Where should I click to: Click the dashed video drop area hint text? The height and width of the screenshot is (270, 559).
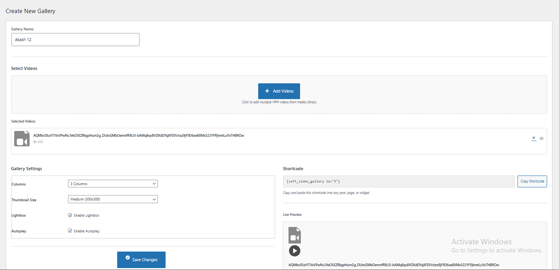coord(279,102)
